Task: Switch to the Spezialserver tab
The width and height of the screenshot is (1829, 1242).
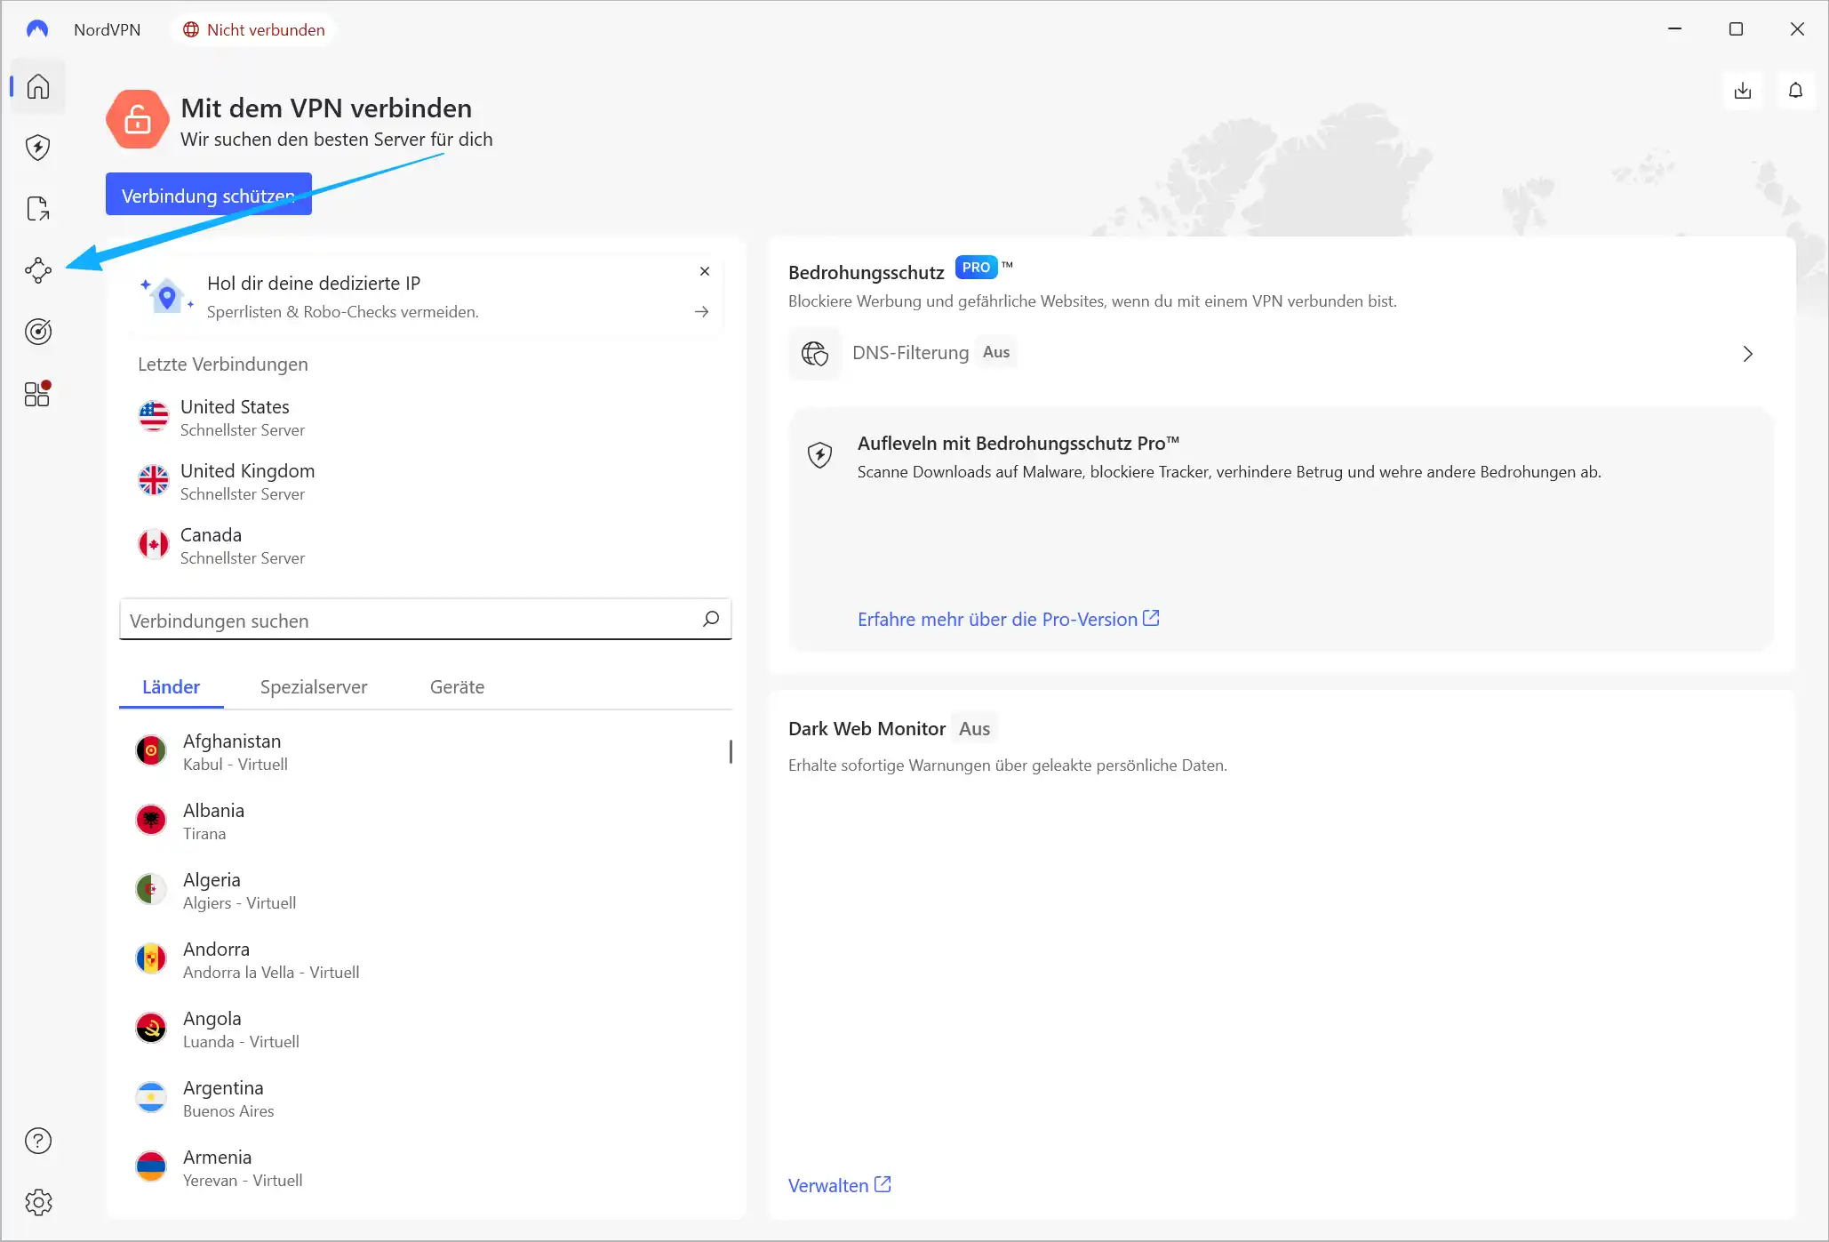Action: [313, 687]
